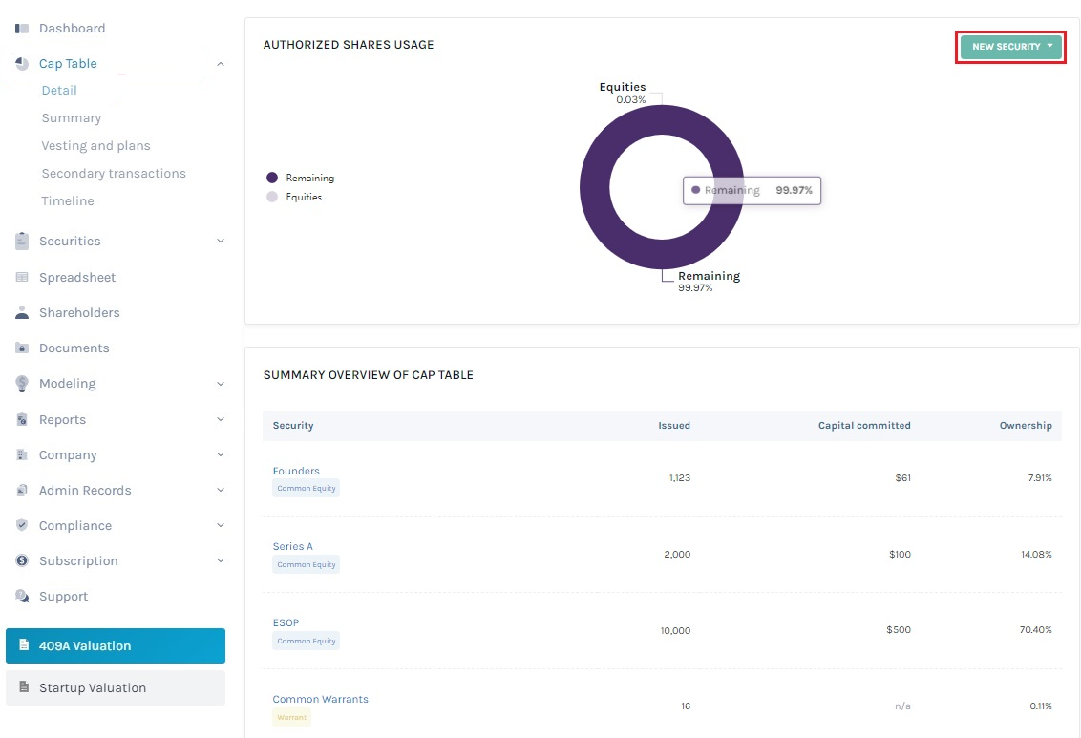Click the 409A Valuation button
The height and width of the screenshot is (738, 1081).
116,645
